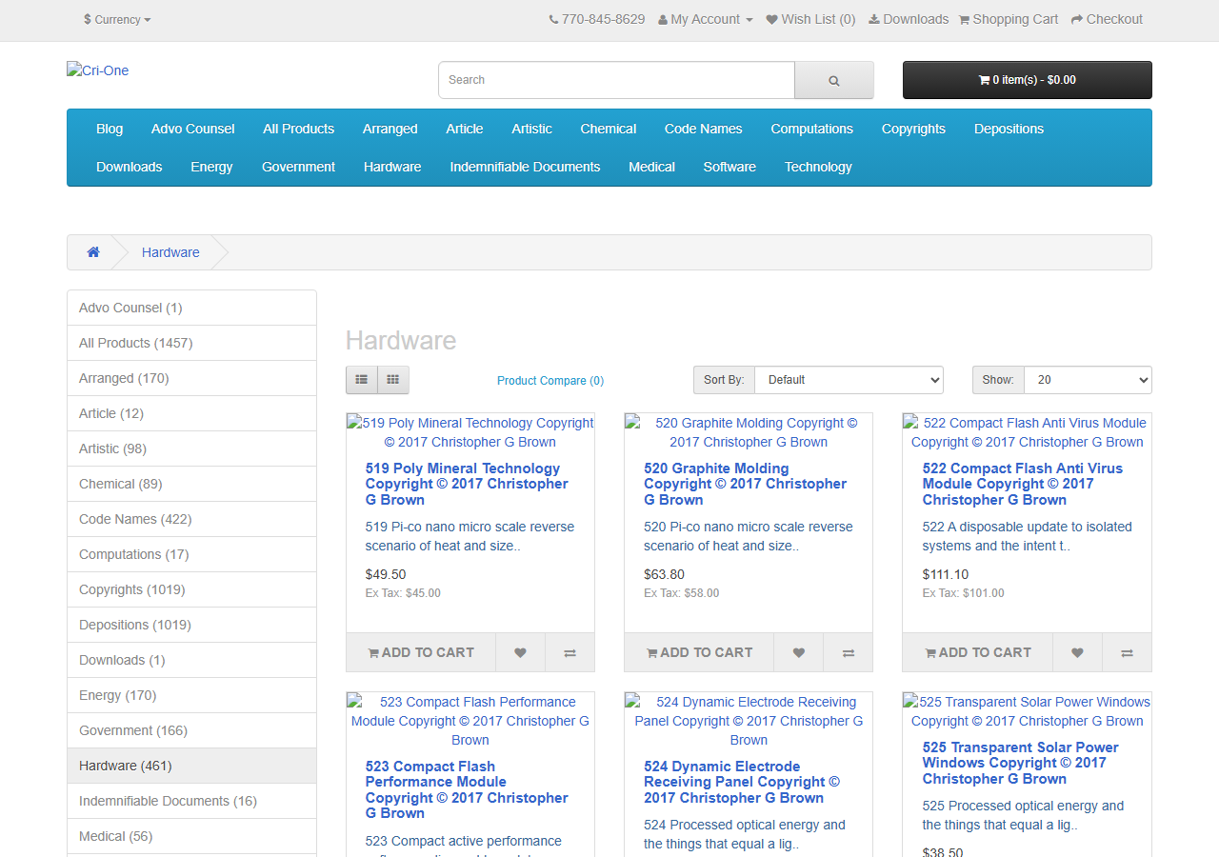The width and height of the screenshot is (1219, 857).
Task: Select Depositions (1019) in sidebar
Action: click(191, 625)
